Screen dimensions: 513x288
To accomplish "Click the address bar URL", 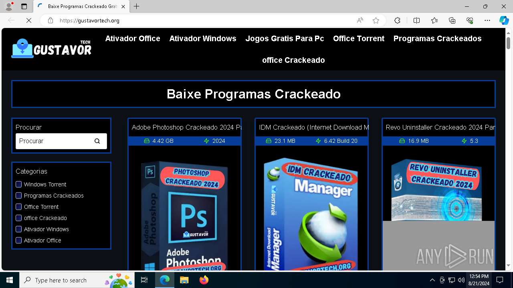I will pyautogui.click(x=89, y=20).
